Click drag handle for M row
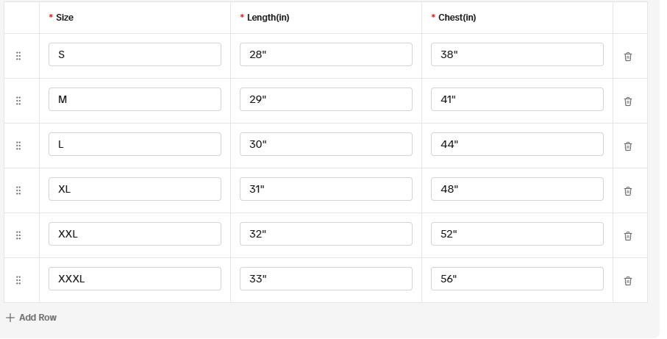 18,101
